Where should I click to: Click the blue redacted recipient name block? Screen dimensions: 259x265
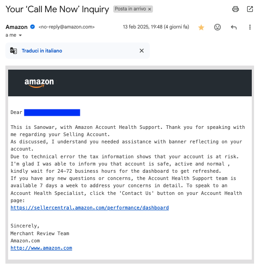[x=52, y=113]
